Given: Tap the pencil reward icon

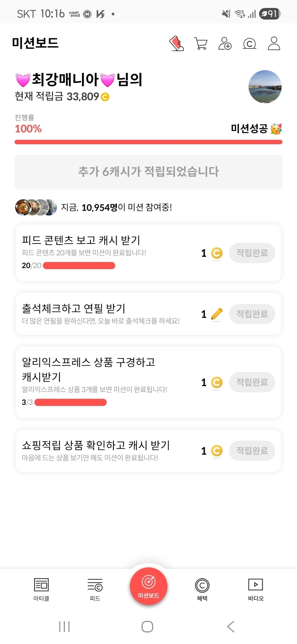Looking at the screenshot, I should click(x=216, y=314).
